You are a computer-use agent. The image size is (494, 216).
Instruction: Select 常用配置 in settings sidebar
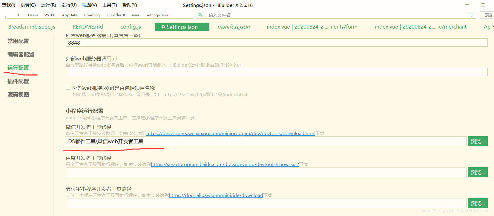click(18, 41)
